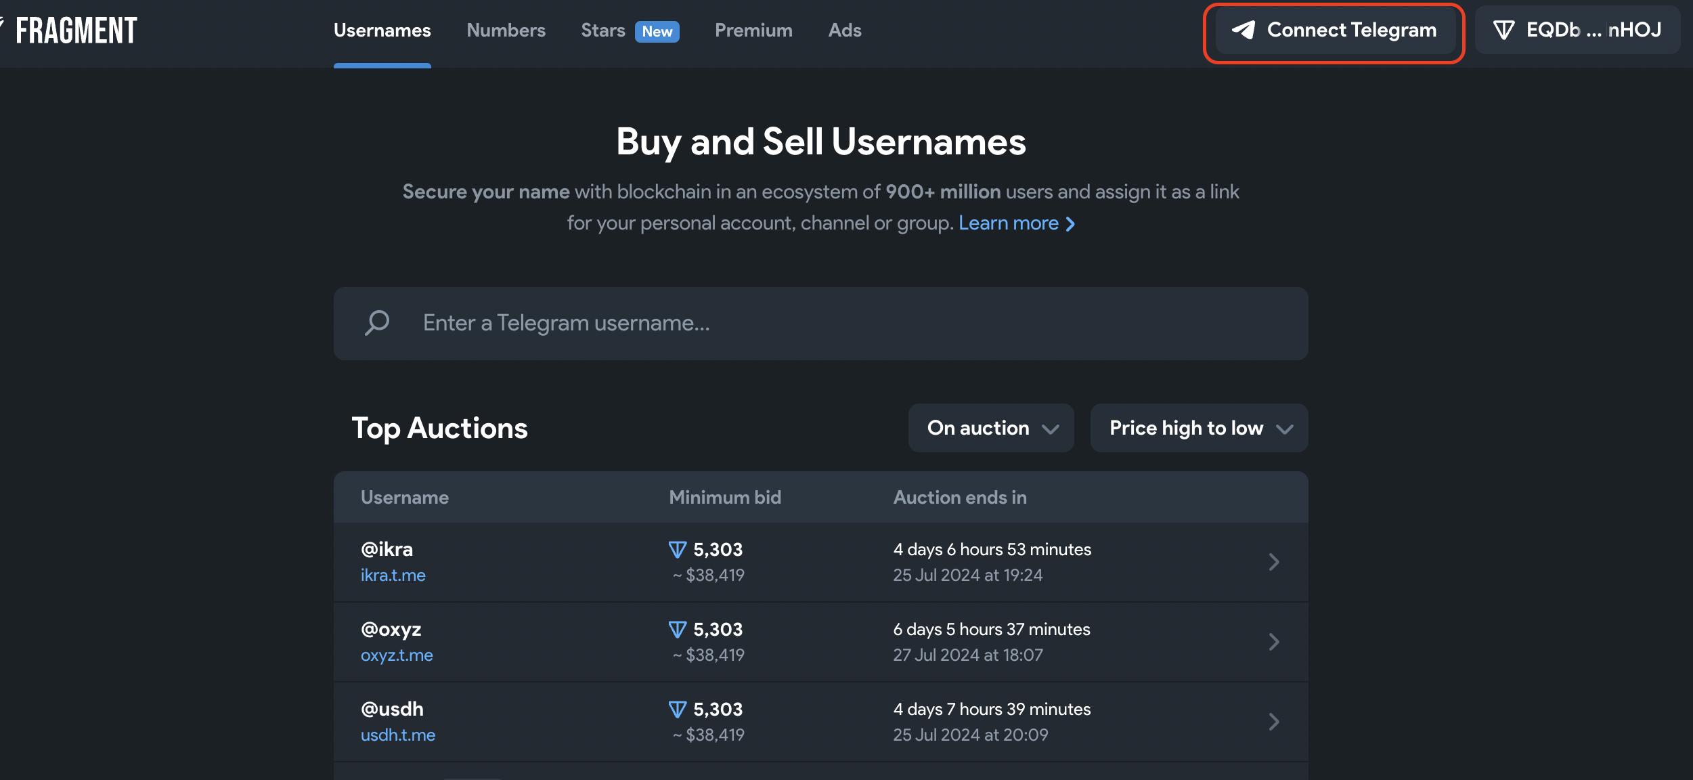The image size is (1693, 780).
Task: Click the Username column header
Action: click(405, 498)
